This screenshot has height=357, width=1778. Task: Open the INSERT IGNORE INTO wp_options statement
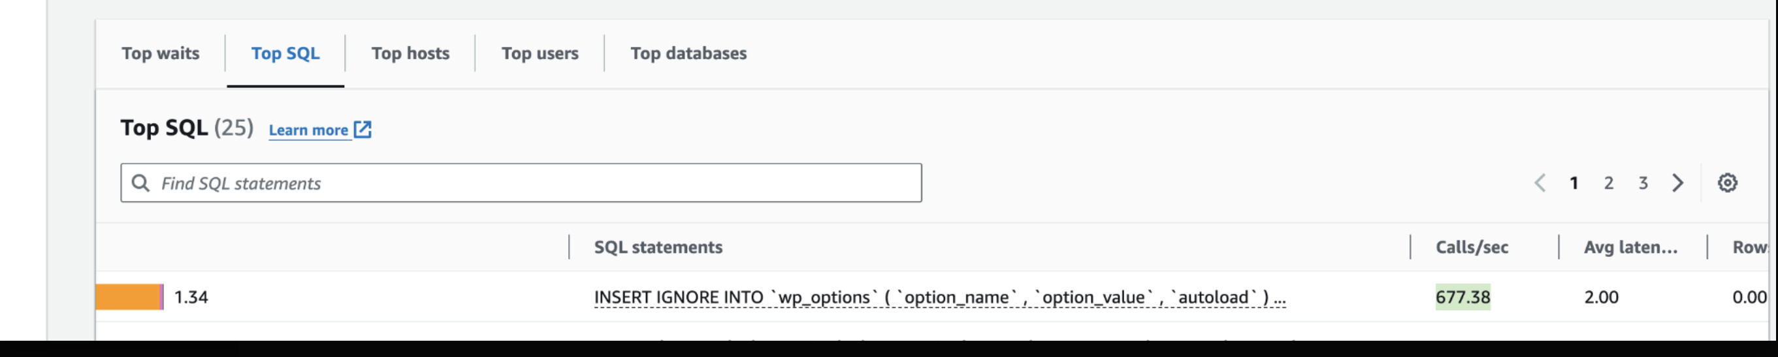click(940, 297)
